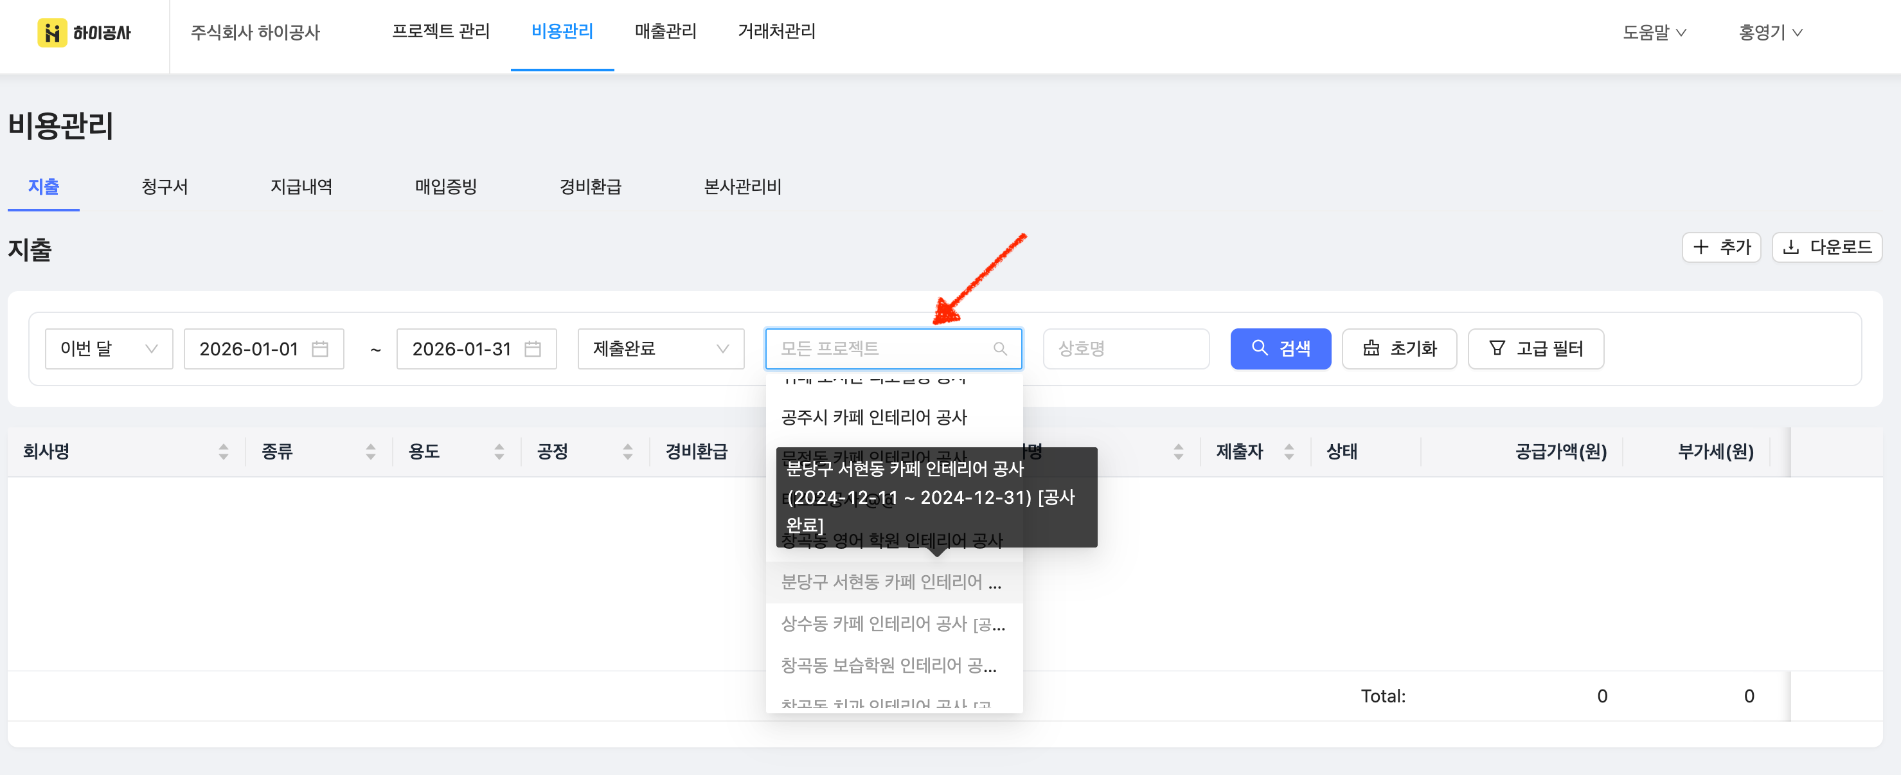The height and width of the screenshot is (775, 1901).
Task: Expand the 홍영기 user menu
Action: [x=1770, y=33]
